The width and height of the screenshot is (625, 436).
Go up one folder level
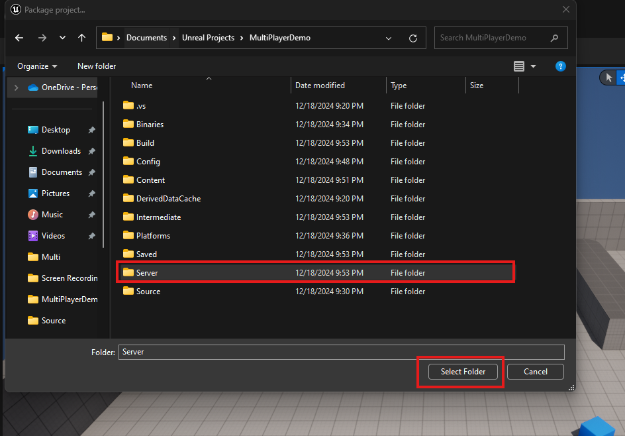click(81, 38)
